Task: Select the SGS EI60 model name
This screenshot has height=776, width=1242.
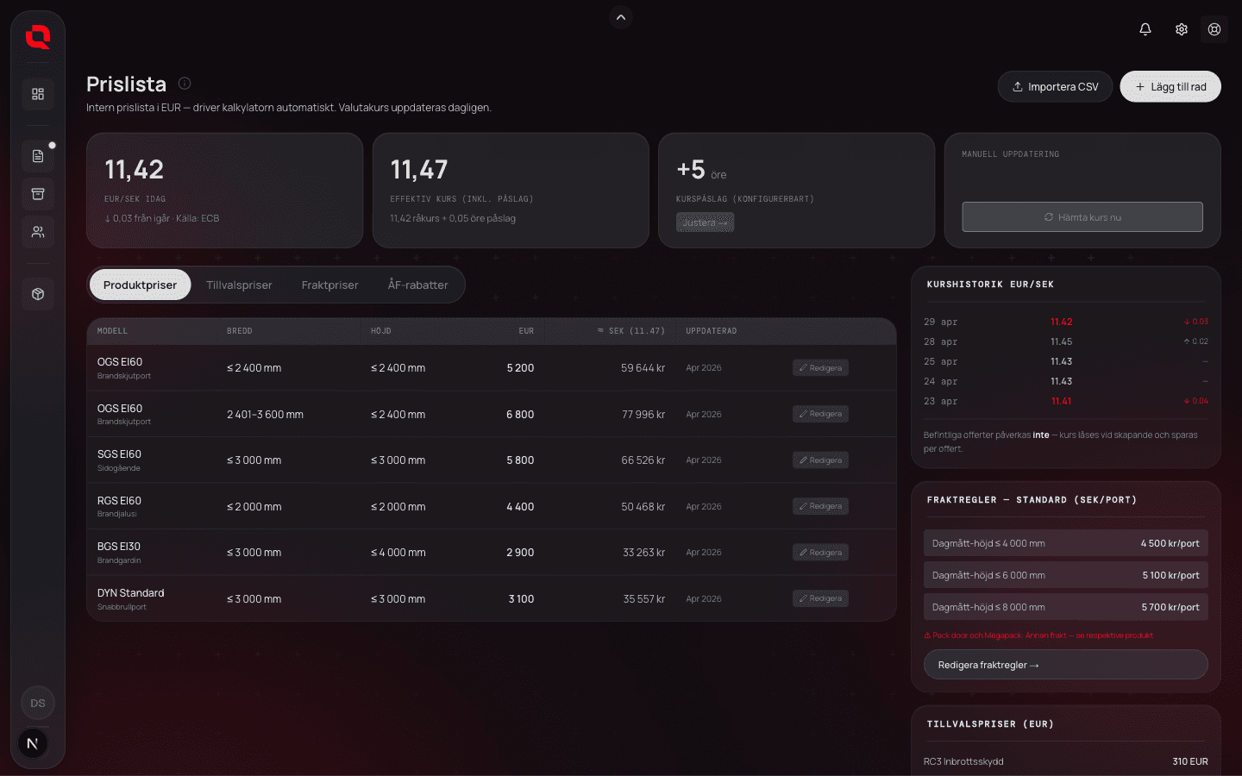Action: point(119,454)
